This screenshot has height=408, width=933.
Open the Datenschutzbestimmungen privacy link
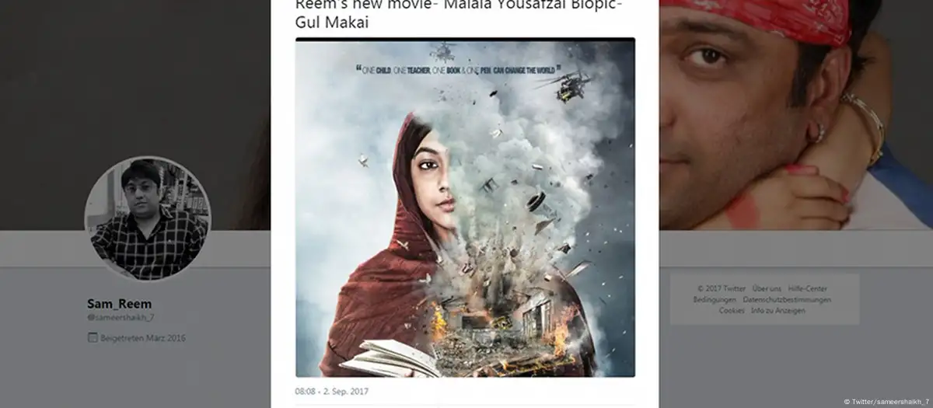coord(787,299)
